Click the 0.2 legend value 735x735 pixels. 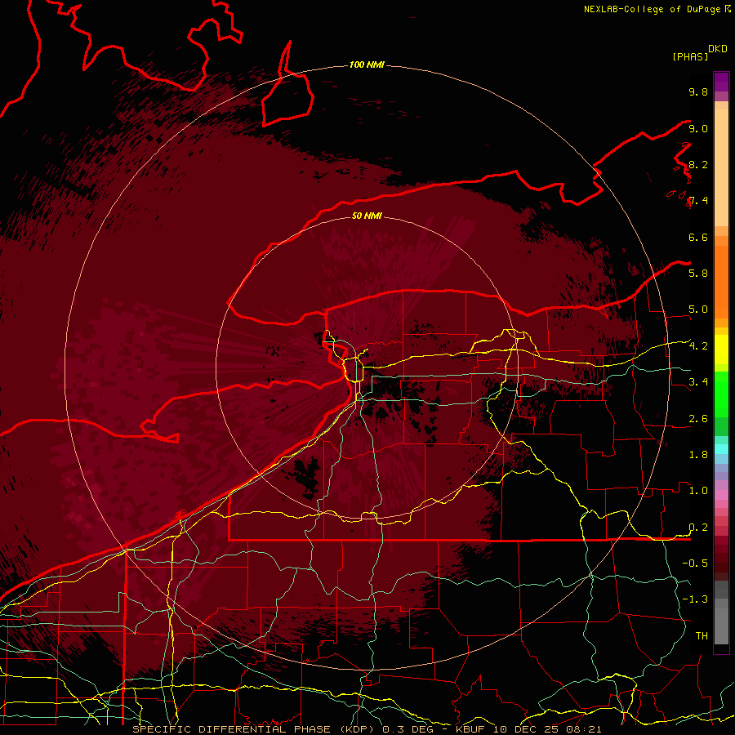point(698,528)
